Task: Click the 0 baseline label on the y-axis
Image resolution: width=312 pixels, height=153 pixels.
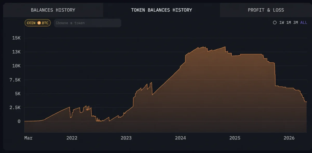Action: (19, 121)
